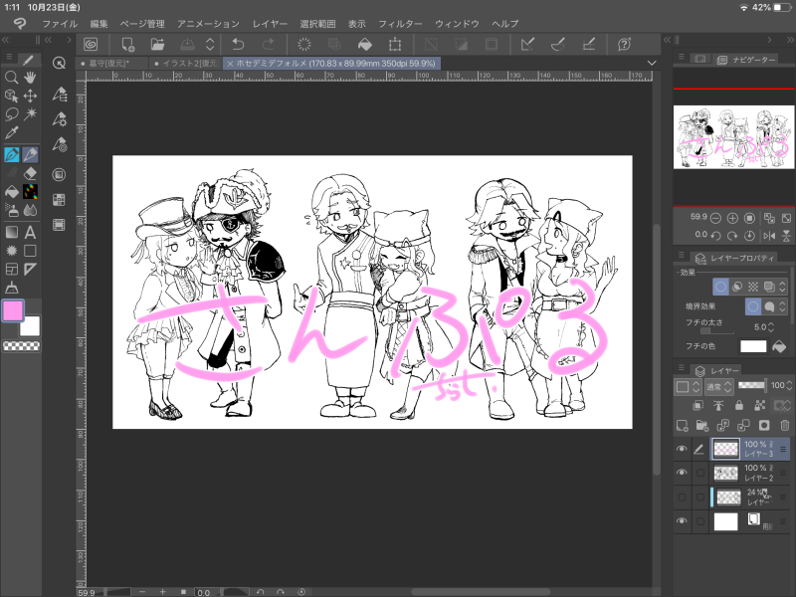Viewport: 796px width, 597px height.
Task: Select the white sub color swatch
Action: (x=30, y=326)
